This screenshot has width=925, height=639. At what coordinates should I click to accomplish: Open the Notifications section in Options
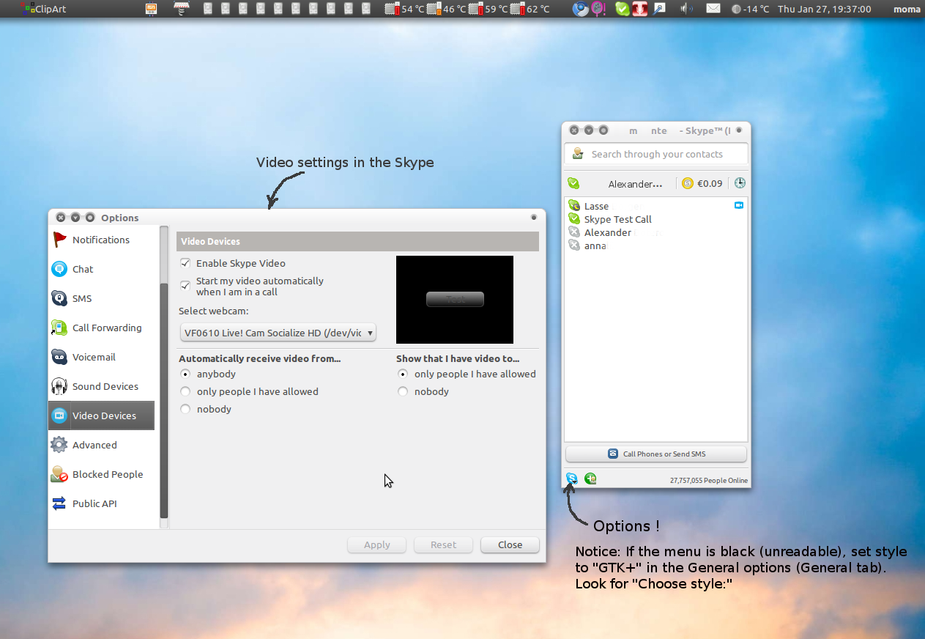pos(101,240)
